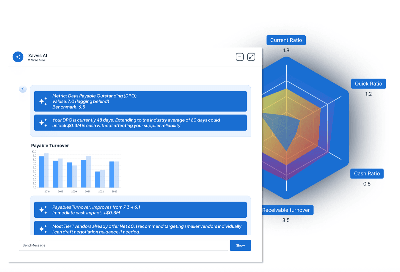Viewport: 400px width, 272px height.
Task: Expand the chat window using the diagonal arrows icon
Action: (x=251, y=57)
